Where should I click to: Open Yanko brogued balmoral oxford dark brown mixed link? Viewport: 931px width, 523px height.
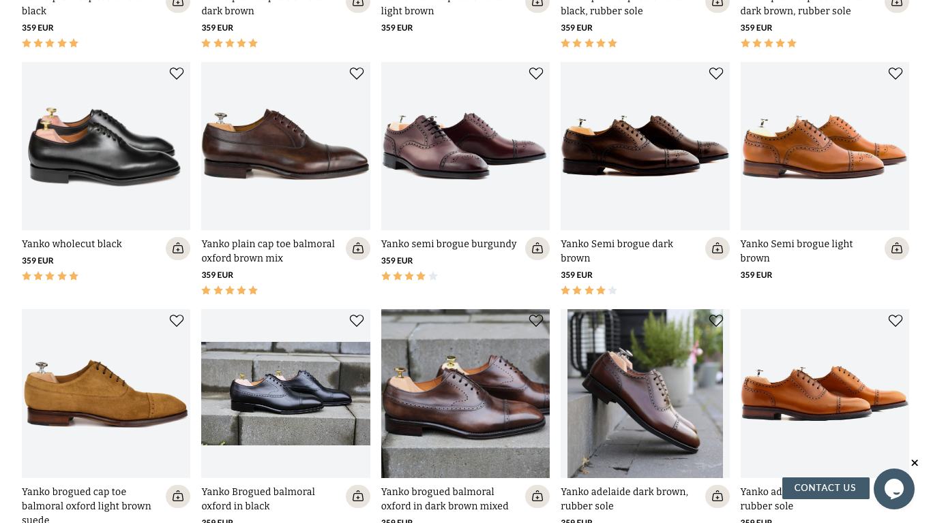[x=445, y=499]
